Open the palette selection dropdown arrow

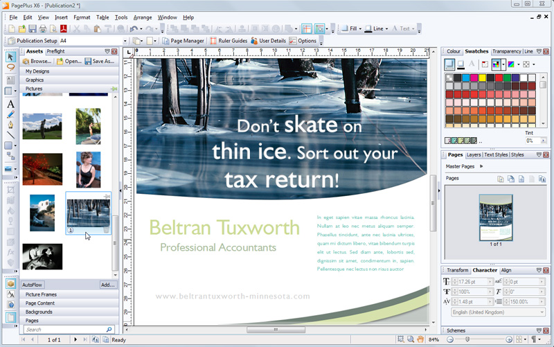[503, 64]
